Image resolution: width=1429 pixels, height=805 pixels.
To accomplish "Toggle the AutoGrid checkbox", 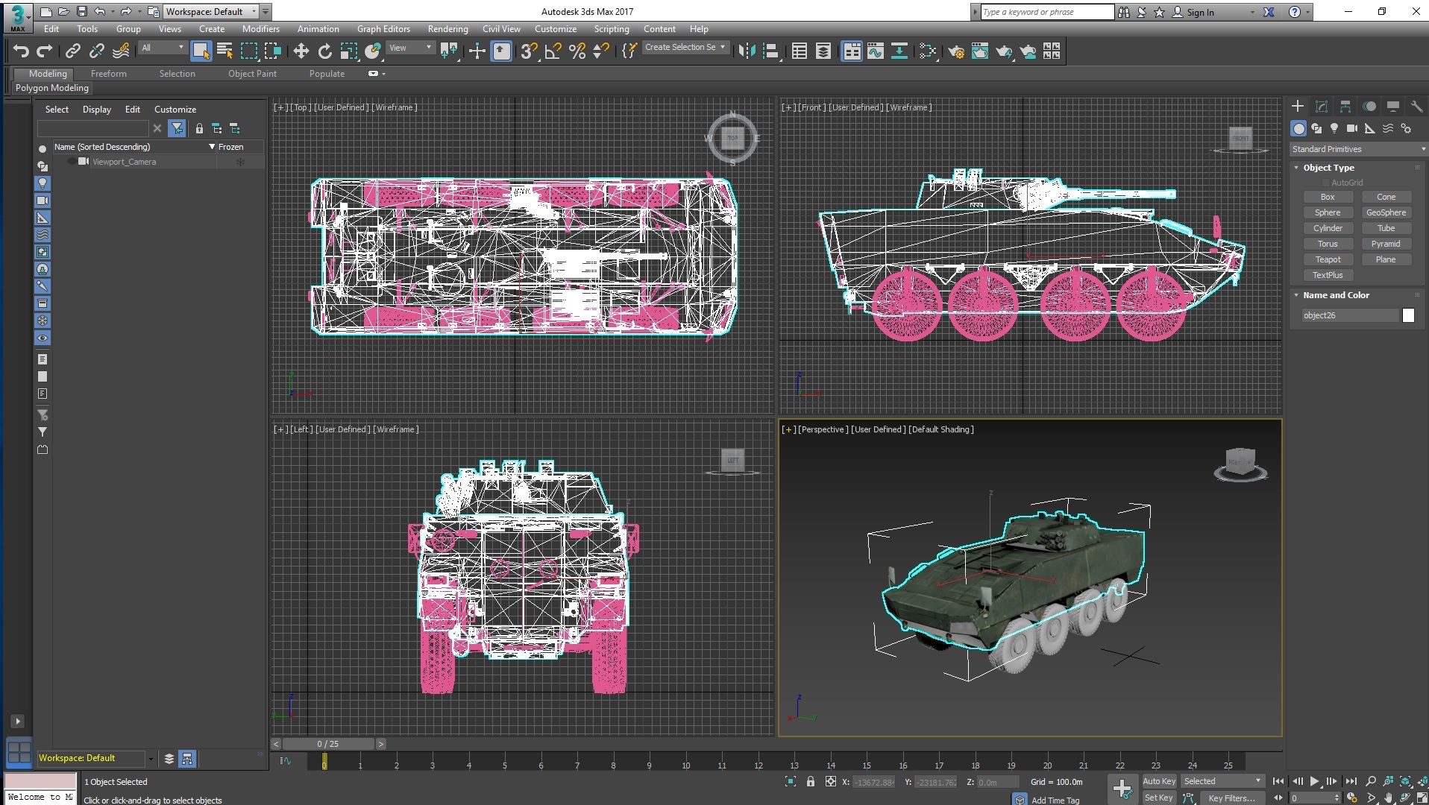I will (1326, 183).
